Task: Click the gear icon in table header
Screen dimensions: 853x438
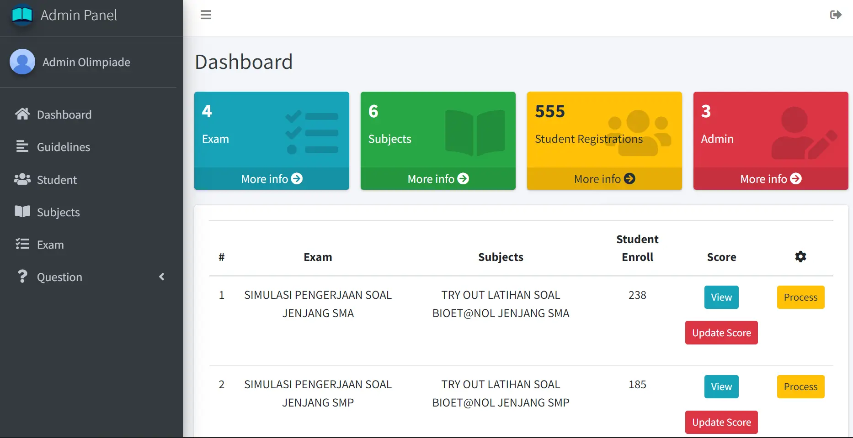Action: pyautogui.click(x=800, y=256)
